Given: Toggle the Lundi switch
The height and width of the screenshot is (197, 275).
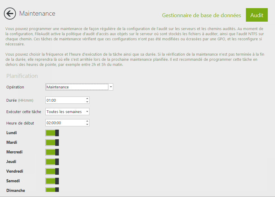Looking at the screenshot, I should point(52,133).
